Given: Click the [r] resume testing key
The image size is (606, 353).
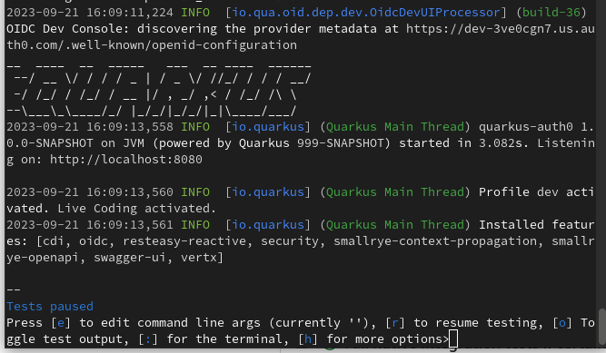Looking at the screenshot, I should [x=395, y=322].
